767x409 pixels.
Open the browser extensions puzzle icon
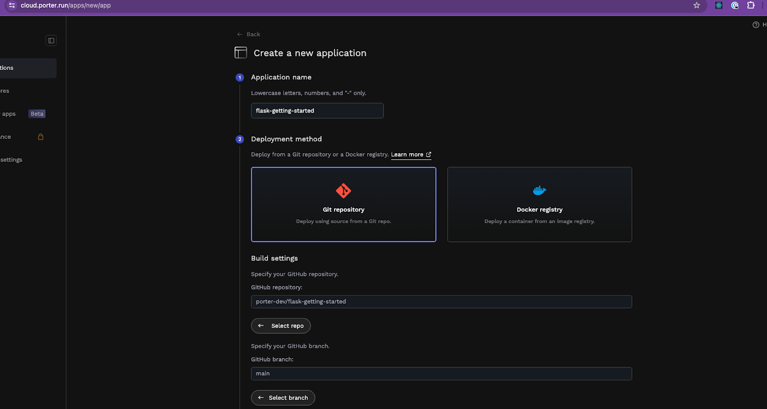(x=751, y=5)
